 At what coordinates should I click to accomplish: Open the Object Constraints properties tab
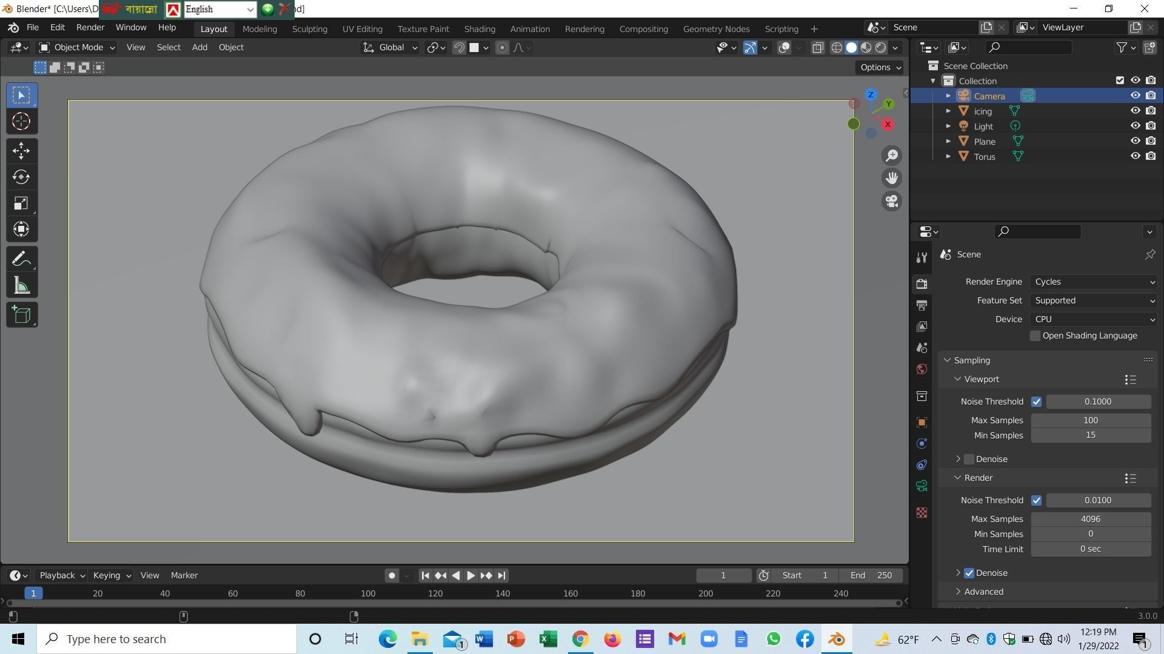coord(921,464)
